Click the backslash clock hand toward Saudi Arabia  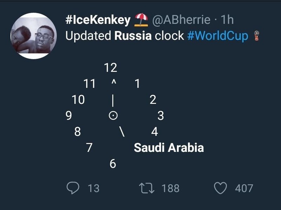tap(122, 132)
